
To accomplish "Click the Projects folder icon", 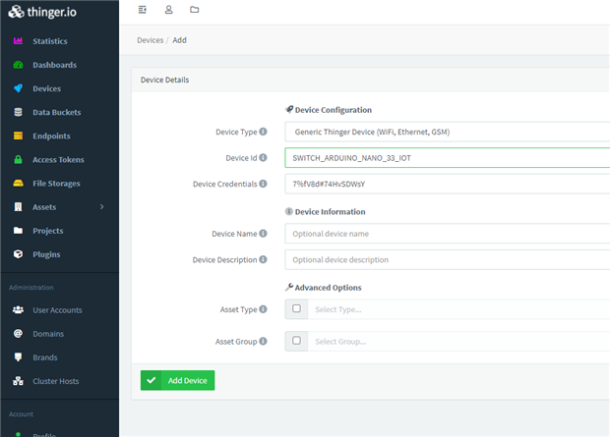I will pos(18,231).
